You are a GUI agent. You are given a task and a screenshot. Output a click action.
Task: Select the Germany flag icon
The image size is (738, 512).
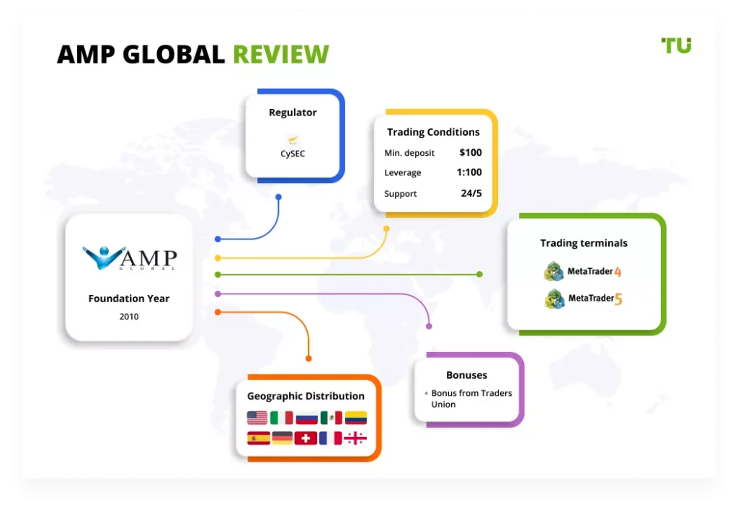tap(282, 438)
